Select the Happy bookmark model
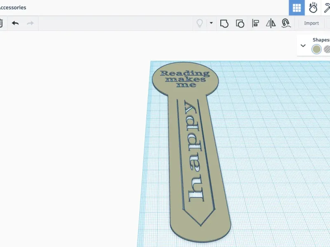 pyautogui.click(x=191, y=151)
